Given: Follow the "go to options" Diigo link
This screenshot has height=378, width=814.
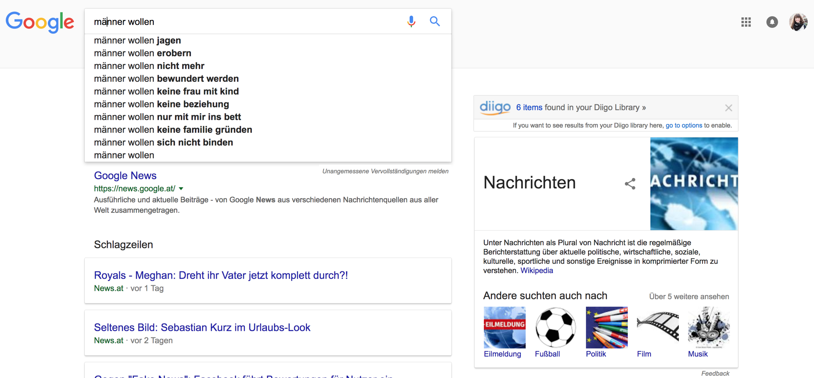Looking at the screenshot, I should tap(684, 126).
